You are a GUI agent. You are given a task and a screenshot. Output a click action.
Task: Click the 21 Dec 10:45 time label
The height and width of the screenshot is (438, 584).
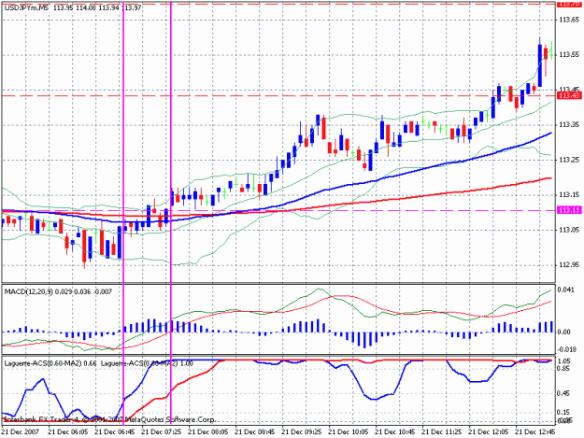coord(395,431)
